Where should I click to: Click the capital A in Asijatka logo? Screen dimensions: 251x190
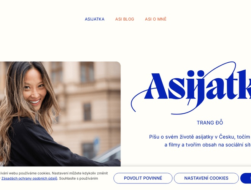[156, 86]
